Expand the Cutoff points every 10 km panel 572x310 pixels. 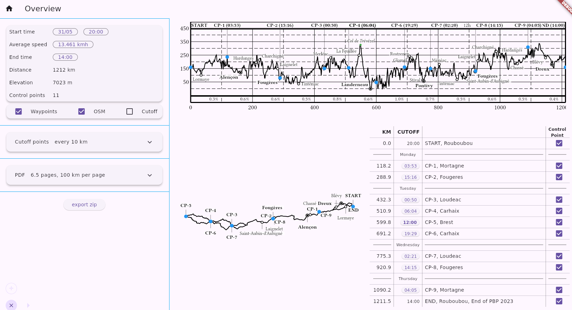(84, 142)
